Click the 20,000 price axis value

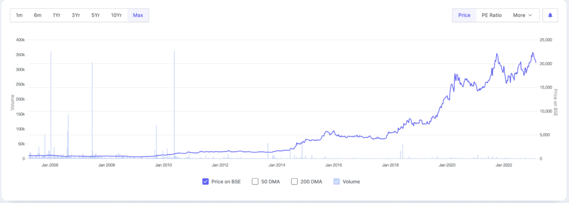(x=546, y=63)
